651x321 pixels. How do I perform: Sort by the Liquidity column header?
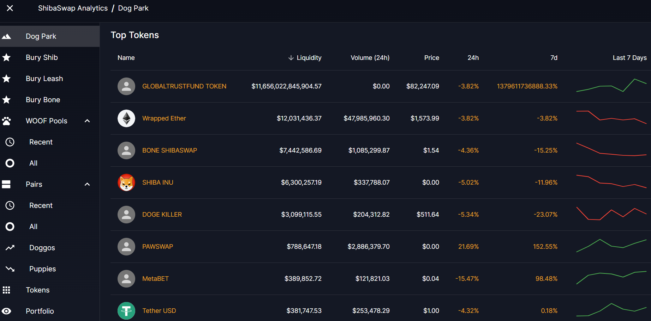309,58
